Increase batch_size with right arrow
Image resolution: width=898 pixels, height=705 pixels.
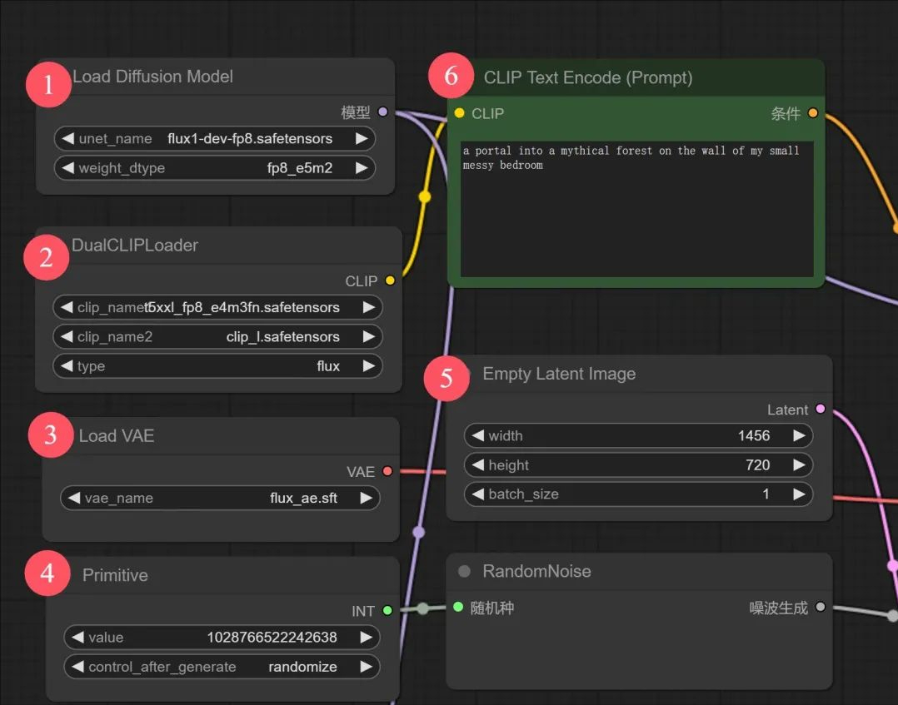click(799, 494)
